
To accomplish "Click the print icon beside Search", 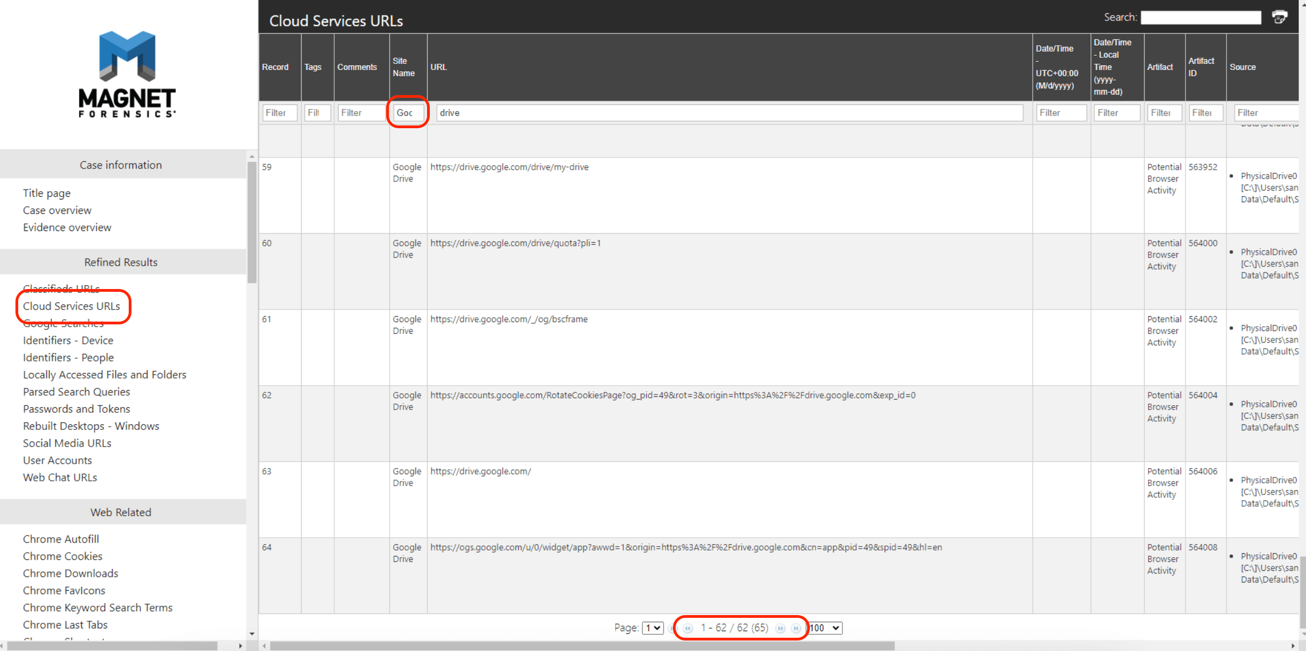I will [1279, 17].
